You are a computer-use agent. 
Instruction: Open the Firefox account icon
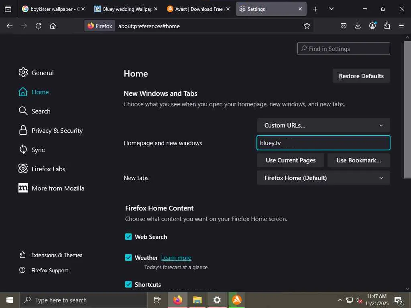click(x=372, y=25)
